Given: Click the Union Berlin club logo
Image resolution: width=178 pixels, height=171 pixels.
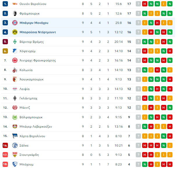Looking at the screenshot, I should tap(15, 4).
